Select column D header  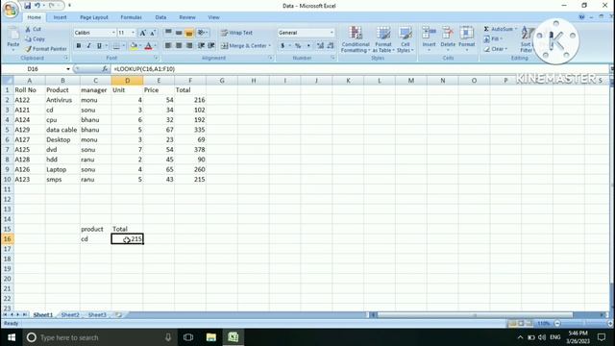coord(127,81)
